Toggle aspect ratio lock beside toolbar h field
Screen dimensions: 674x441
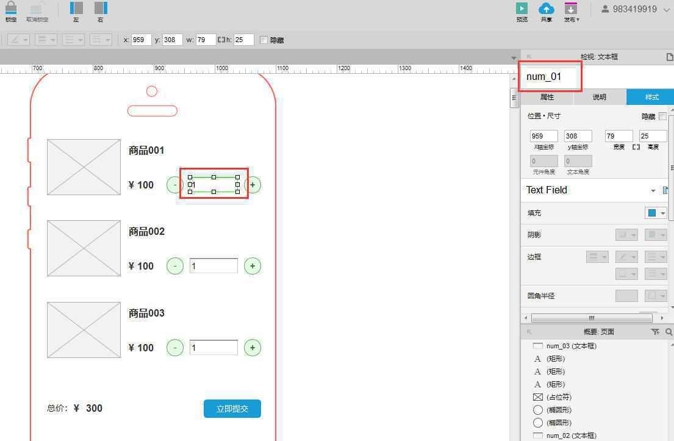[221, 40]
